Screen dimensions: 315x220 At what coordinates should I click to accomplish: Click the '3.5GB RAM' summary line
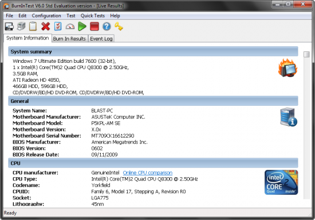click(25, 74)
